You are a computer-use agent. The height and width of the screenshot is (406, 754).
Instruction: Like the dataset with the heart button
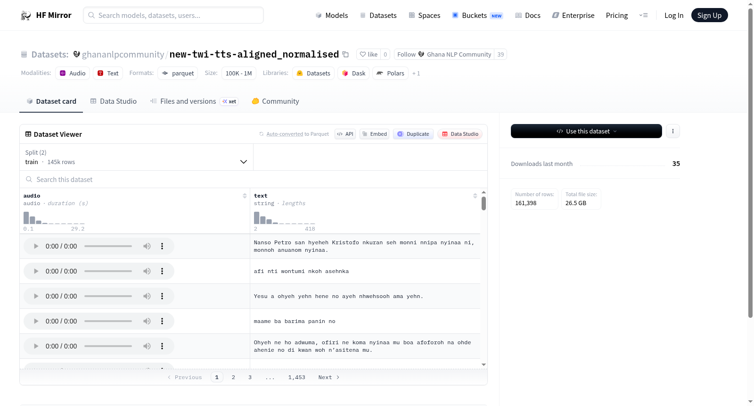pyautogui.click(x=369, y=54)
